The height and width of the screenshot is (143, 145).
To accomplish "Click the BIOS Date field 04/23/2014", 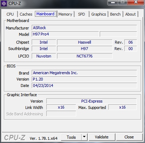I will [x=84, y=86].
